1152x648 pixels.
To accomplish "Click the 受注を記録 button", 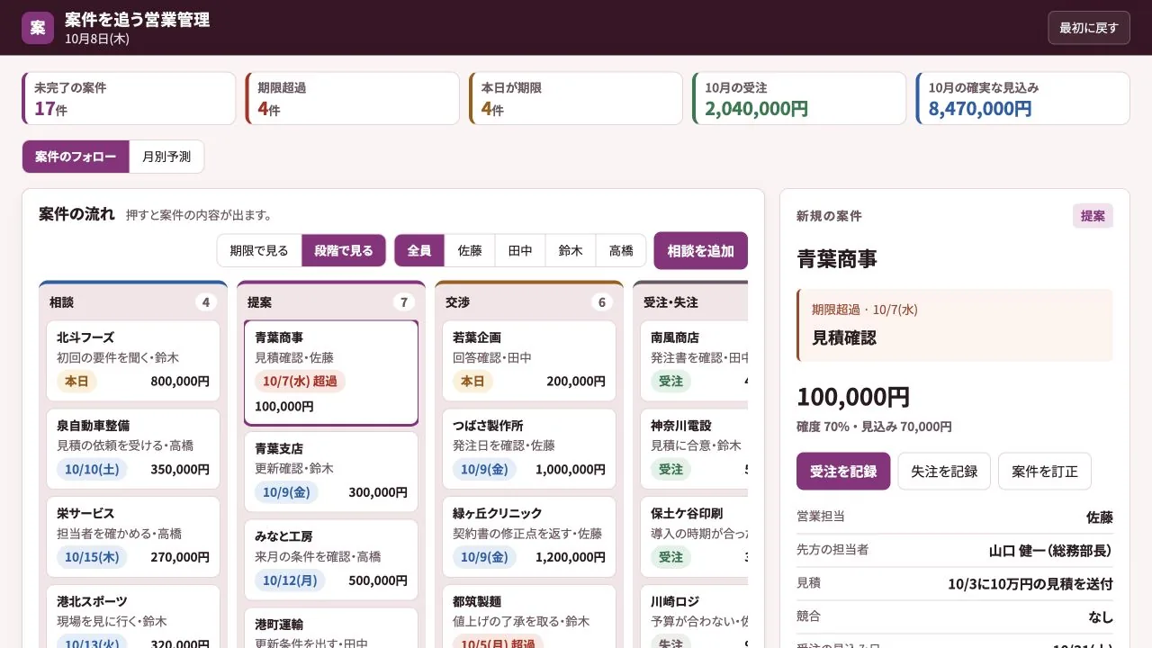I will [843, 471].
